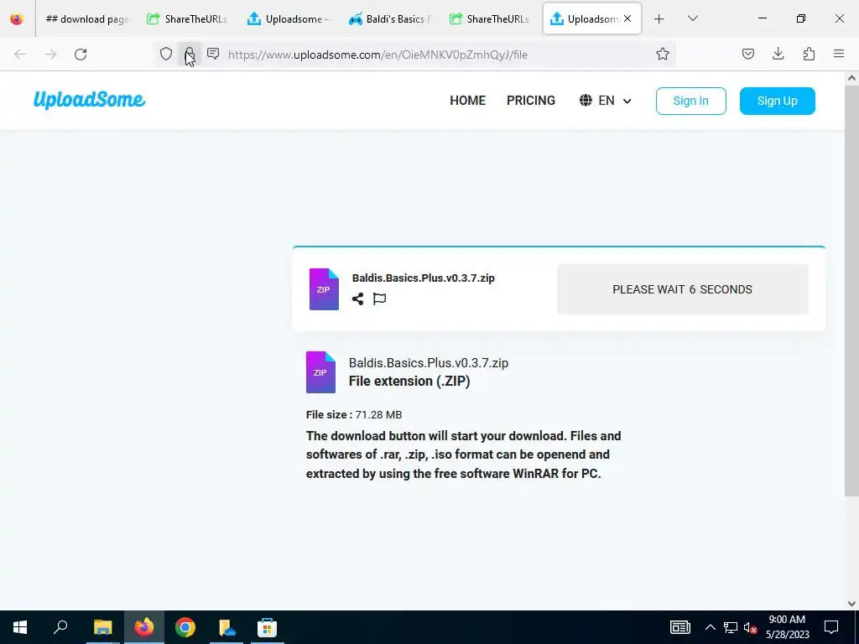The image size is (859, 644).
Task: Open the Firefox downloads panel
Action: tap(778, 54)
